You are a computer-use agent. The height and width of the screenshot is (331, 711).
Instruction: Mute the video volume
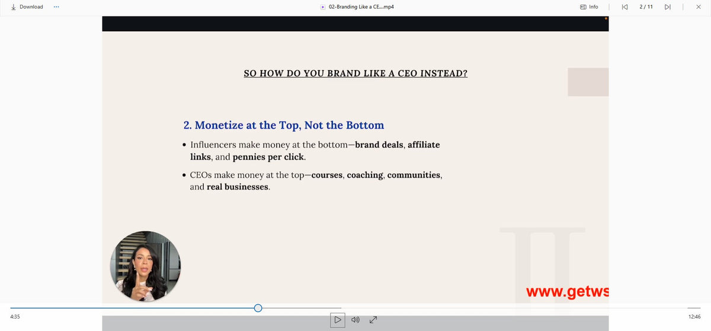point(355,320)
